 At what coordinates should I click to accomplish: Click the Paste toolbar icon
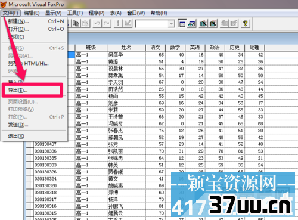point(85,23)
